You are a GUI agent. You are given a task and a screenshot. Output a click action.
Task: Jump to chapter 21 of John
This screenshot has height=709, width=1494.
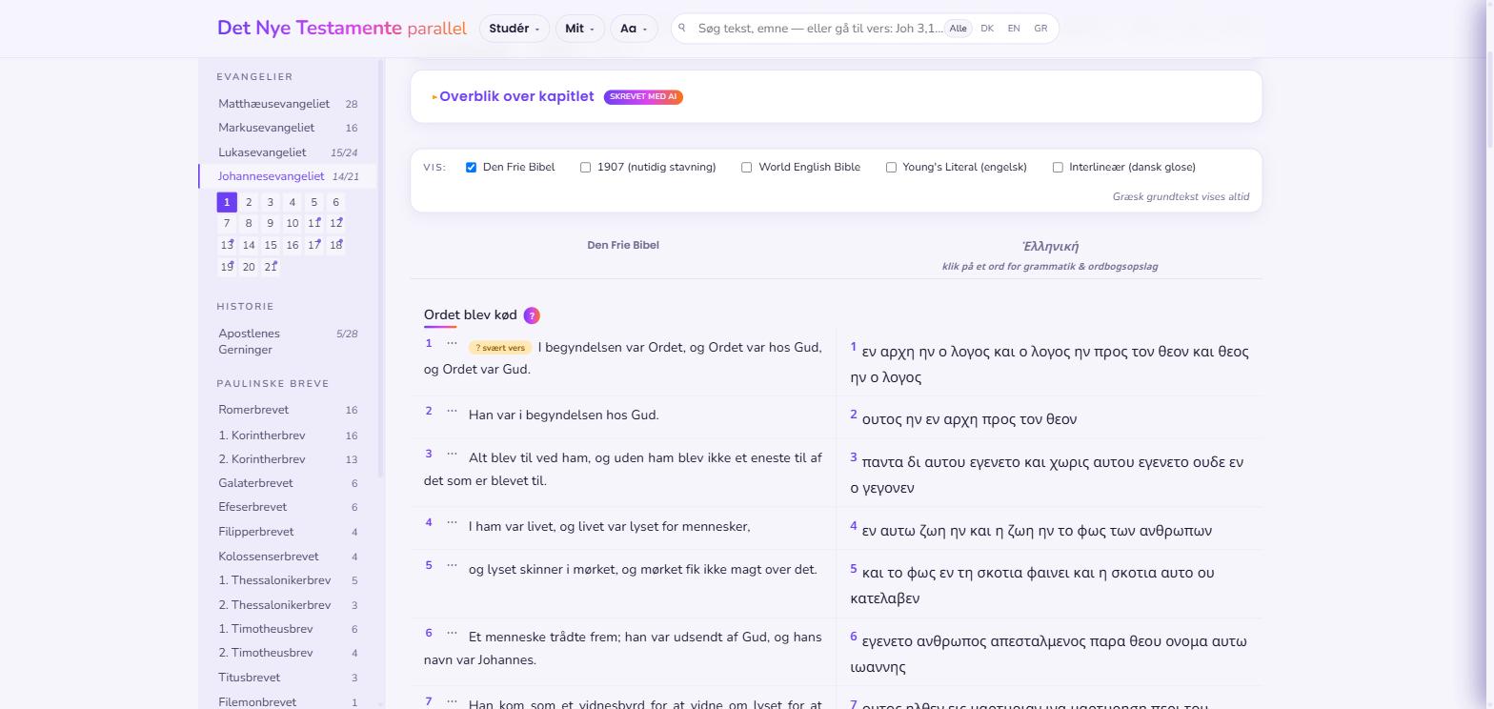click(271, 267)
